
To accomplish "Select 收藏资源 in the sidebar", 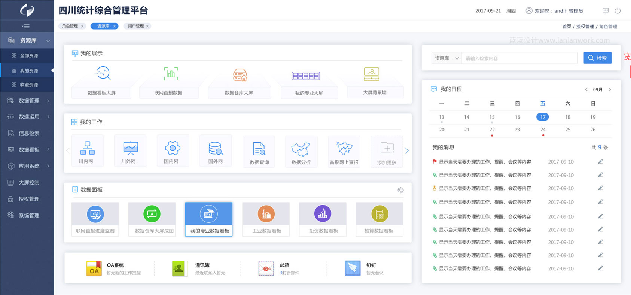I will coord(29,85).
